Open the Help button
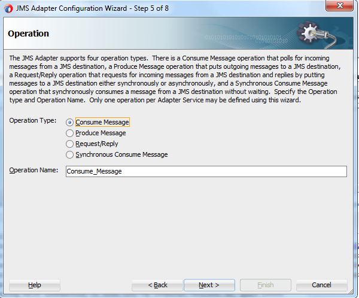The height and width of the screenshot is (298, 359). coord(35,285)
